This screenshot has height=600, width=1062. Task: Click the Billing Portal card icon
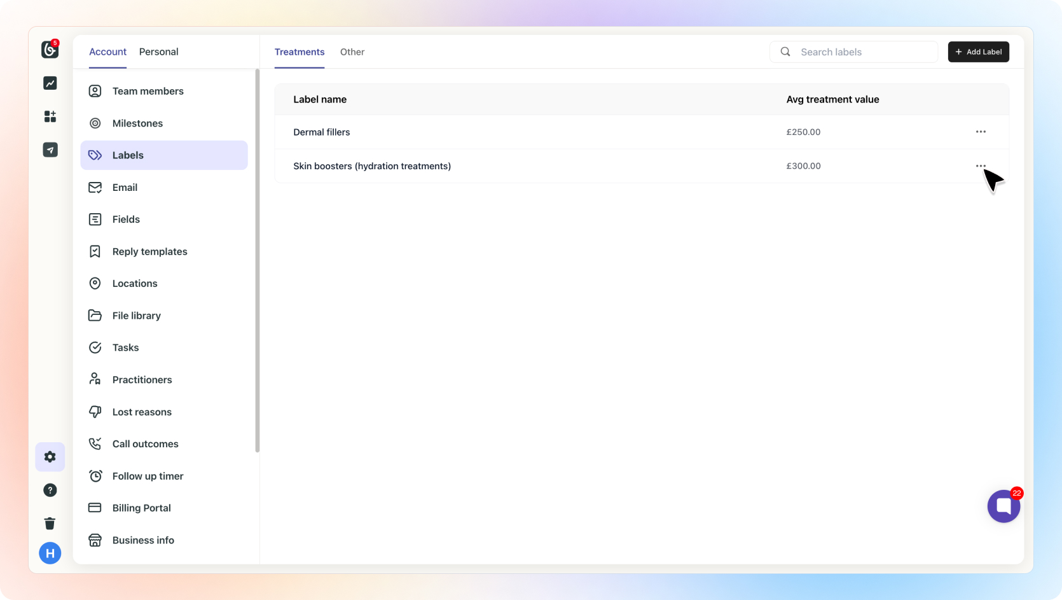[95, 508]
